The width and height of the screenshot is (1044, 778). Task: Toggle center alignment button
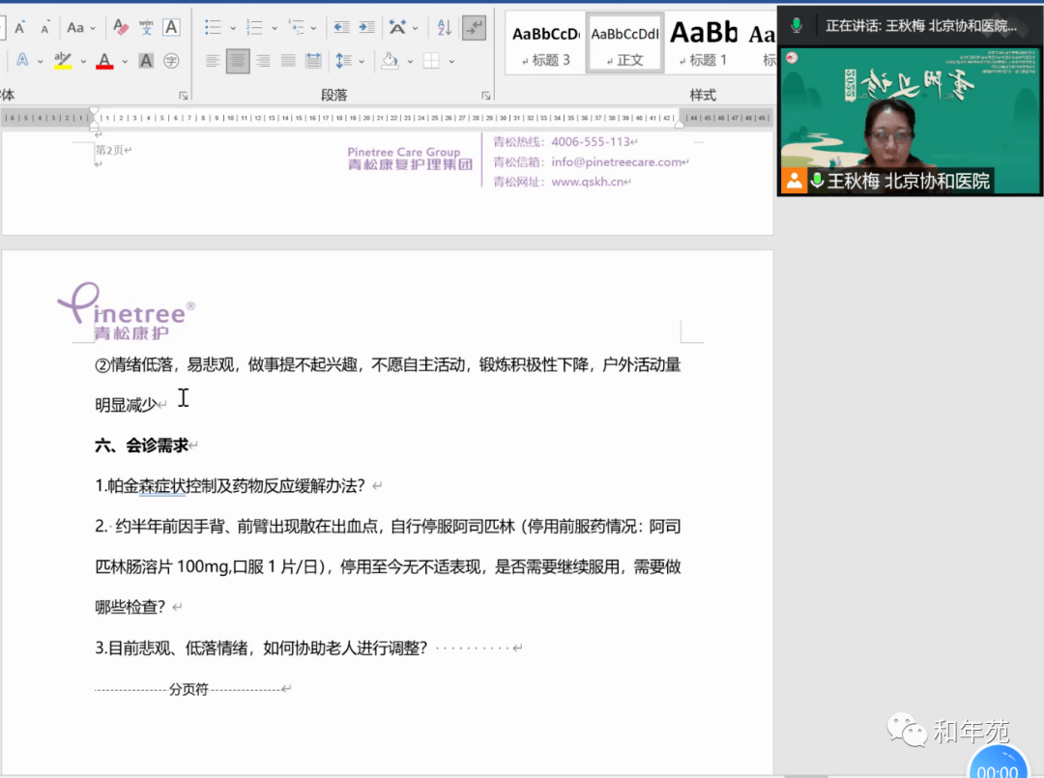[238, 61]
